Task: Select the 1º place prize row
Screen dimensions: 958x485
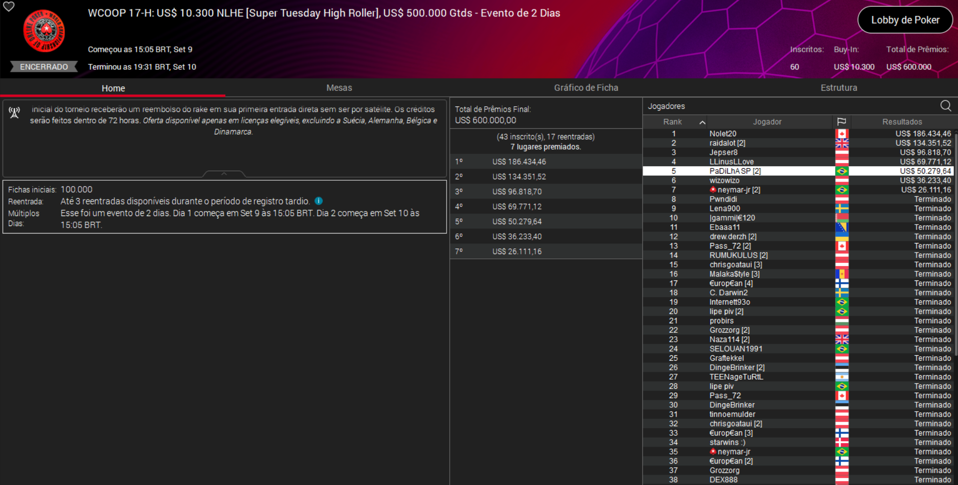Action: click(545, 162)
